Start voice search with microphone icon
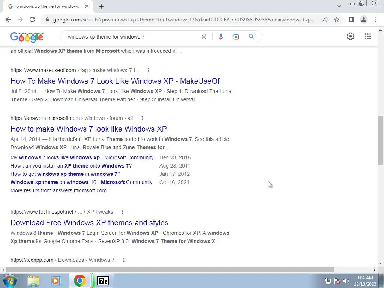 pos(220,37)
